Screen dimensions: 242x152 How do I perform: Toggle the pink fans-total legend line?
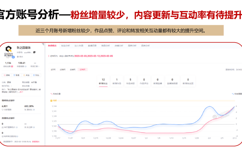(x=56, y=94)
